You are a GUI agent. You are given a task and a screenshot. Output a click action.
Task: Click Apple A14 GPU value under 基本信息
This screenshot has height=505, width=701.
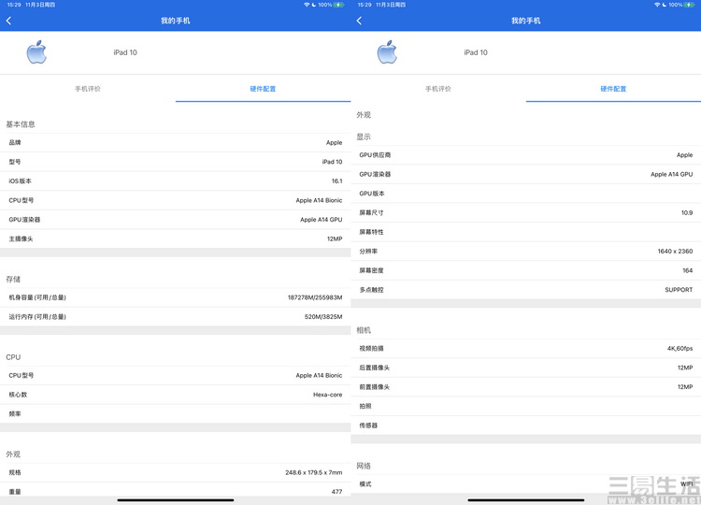[321, 220]
